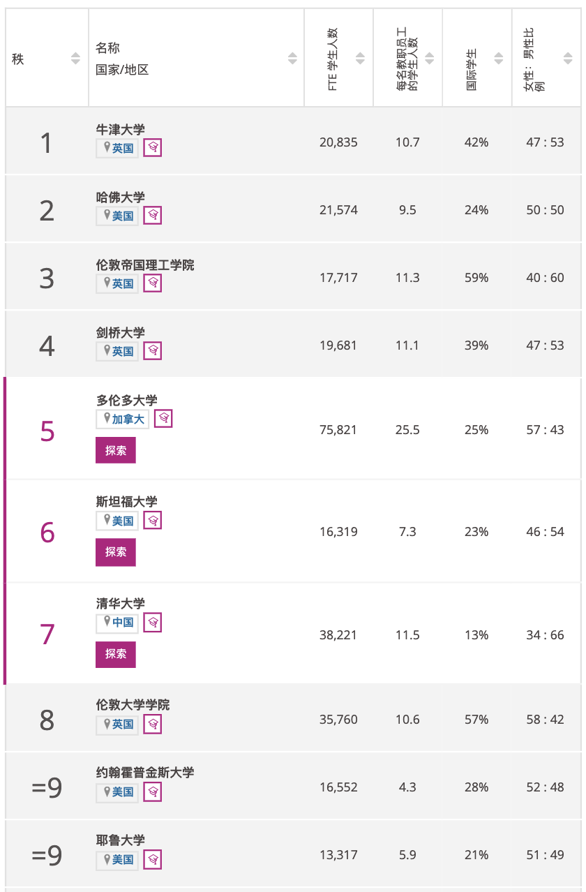Image resolution: width=586 pixels, height=892 pixels.
Task: Sort by FTE 学生人数 column
Action: coord(360,59)
